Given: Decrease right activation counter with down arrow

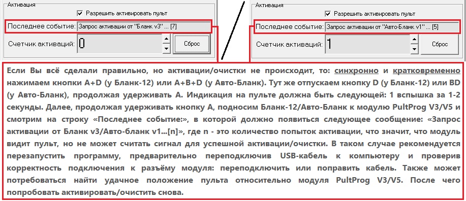Looking at the screenshot, I should point(415,49).
